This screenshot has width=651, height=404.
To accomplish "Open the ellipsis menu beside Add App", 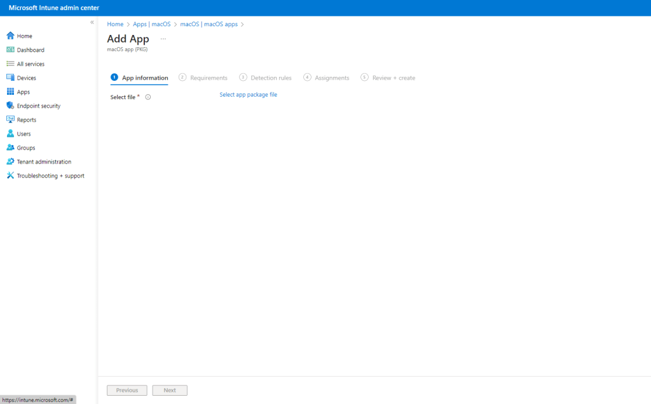I will [163, 39].
